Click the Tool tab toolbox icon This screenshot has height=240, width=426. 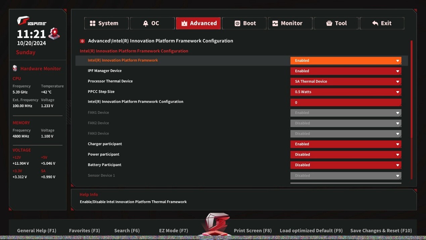(329, 23)
